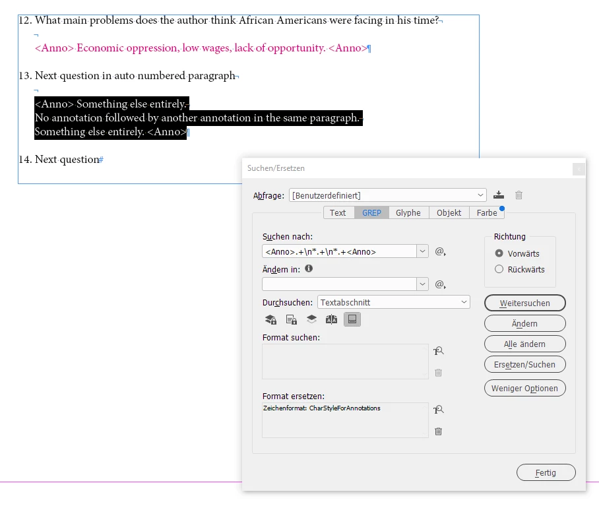599x506 pixels.
Task: Open Durchsuchen scope dropdown
Action: pyautogui.click(x=393, y=302)
